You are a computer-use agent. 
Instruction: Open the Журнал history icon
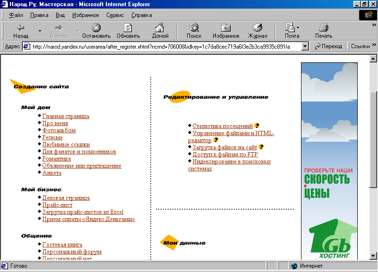pos(257,27)
